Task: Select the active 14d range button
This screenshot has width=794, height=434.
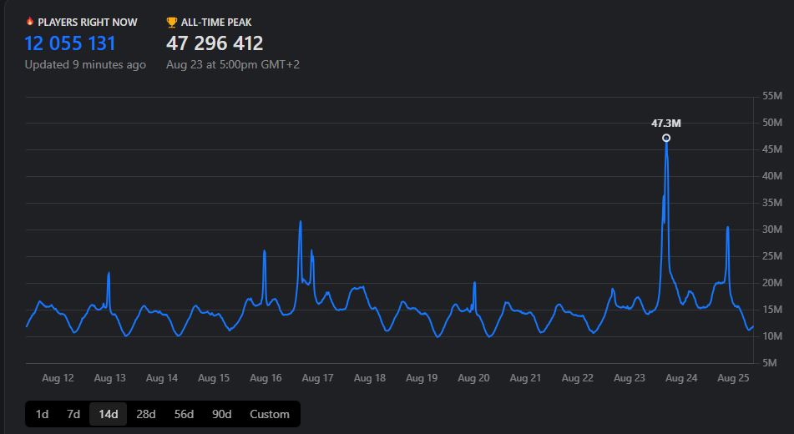Action: (108, 414)
